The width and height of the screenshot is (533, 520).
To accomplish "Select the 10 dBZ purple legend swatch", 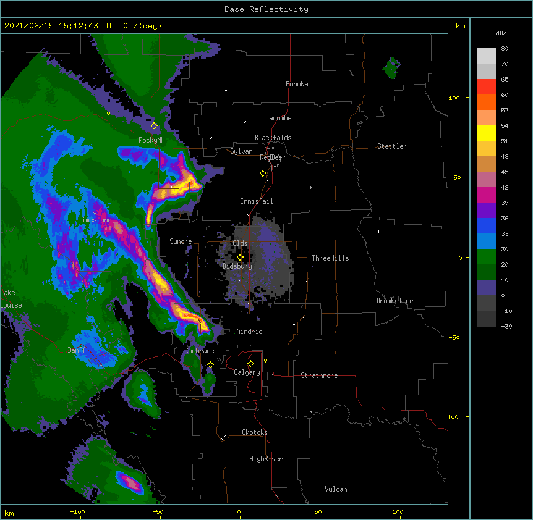I will point(486,288).
